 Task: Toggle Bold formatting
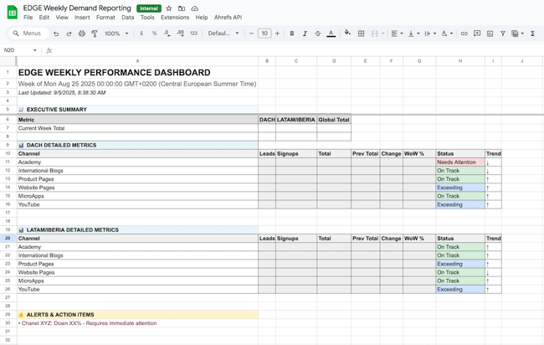tap(292, 33)
